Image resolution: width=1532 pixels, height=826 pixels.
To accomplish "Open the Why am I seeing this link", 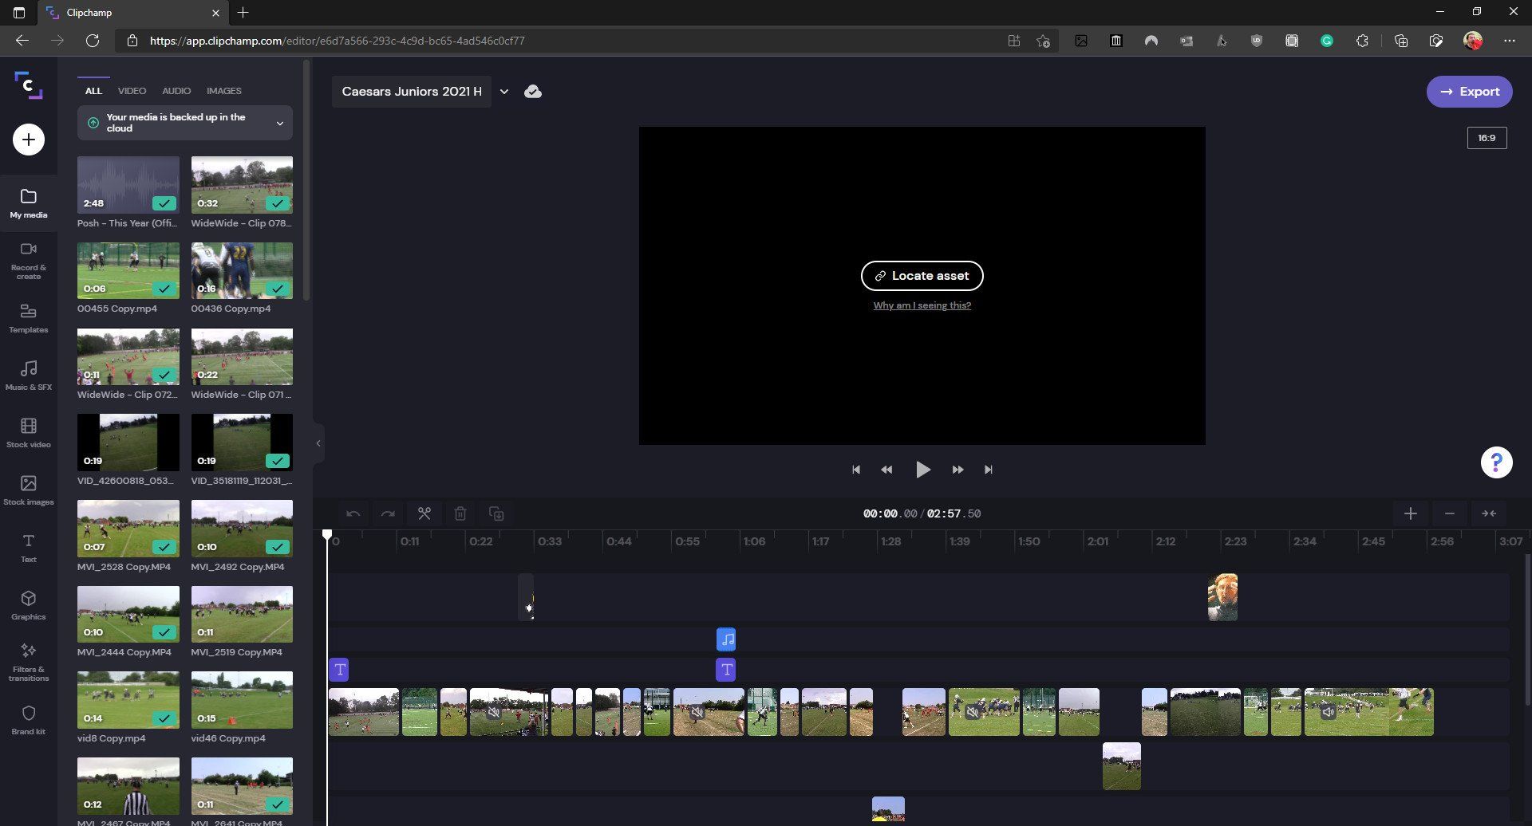I will click(922, 305).
